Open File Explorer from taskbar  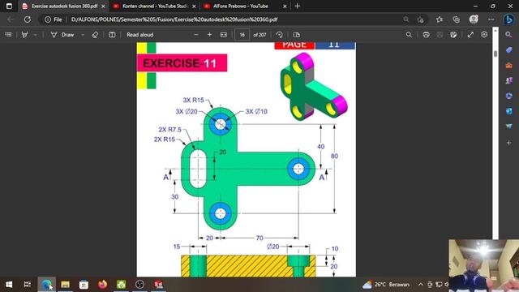(65, 285)
